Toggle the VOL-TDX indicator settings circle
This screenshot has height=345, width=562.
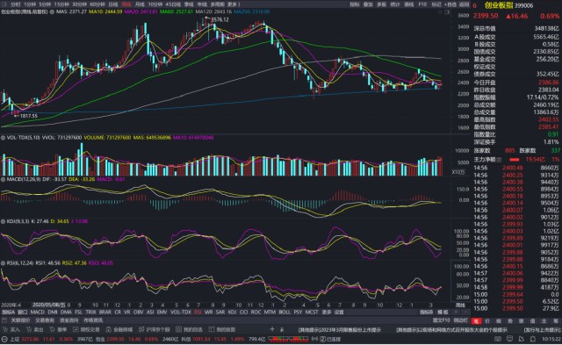pyautogui.click(x=3, y=138)
